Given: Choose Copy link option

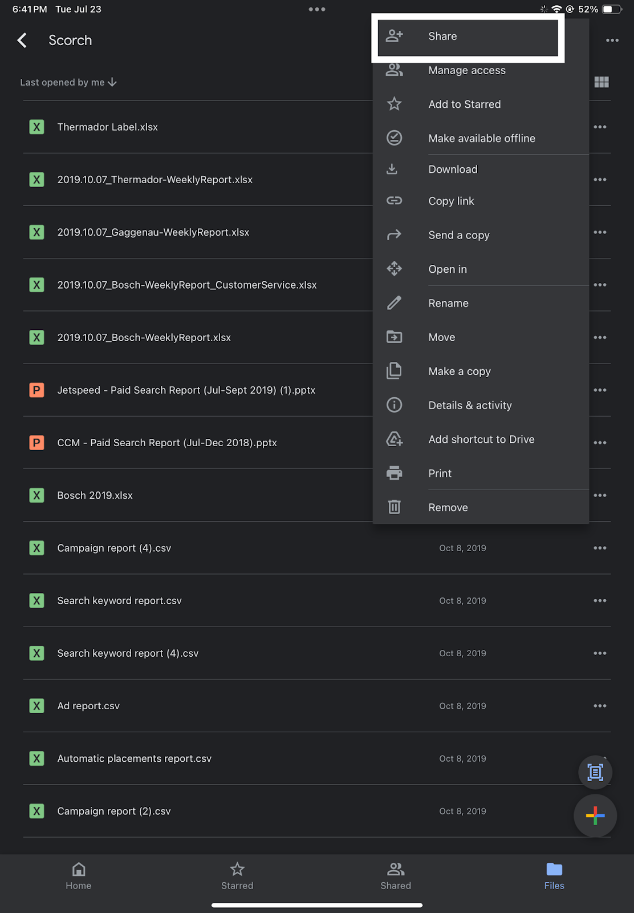Looking at the screenshot, I should pos(481,201).
